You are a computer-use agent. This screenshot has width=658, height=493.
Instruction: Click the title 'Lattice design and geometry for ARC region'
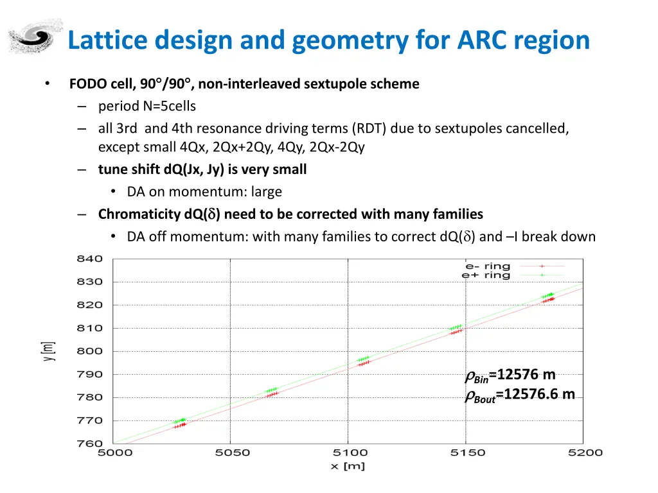pyautogui.click(x=328, y=40)
